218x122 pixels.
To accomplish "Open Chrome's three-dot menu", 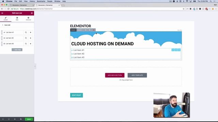I will [x=216, y=9].
